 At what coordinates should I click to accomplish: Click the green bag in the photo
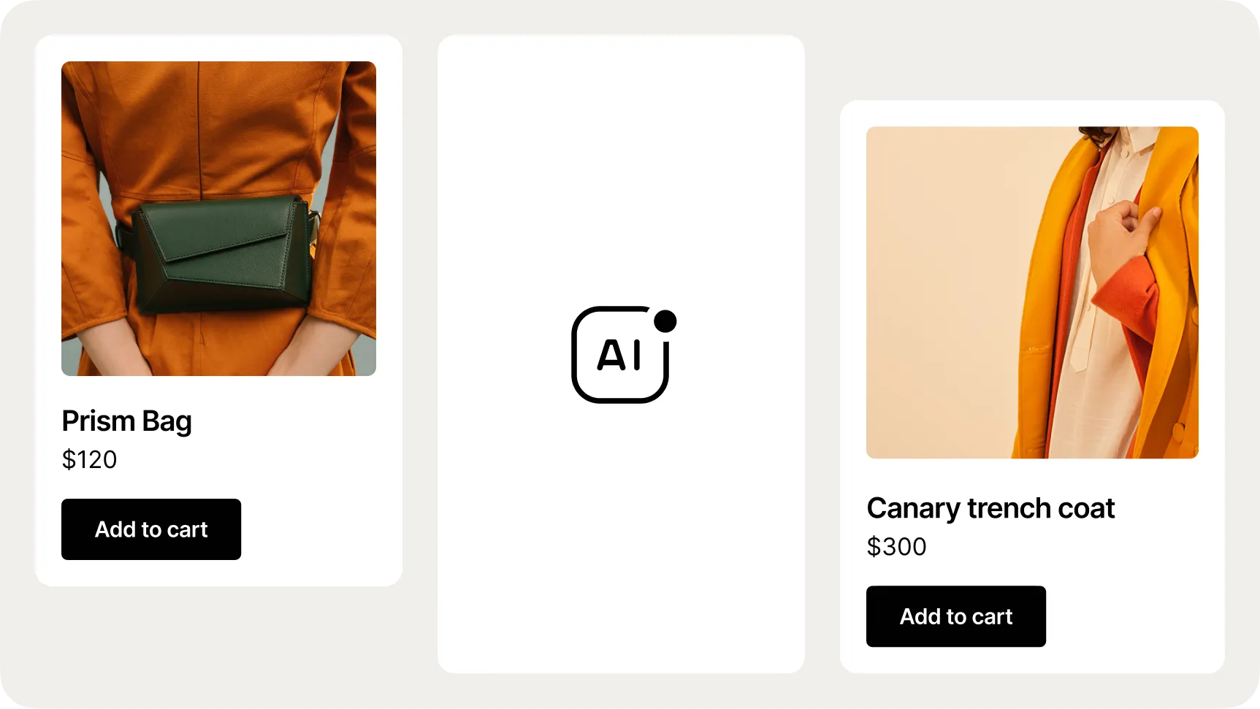[x=223, y=252]
